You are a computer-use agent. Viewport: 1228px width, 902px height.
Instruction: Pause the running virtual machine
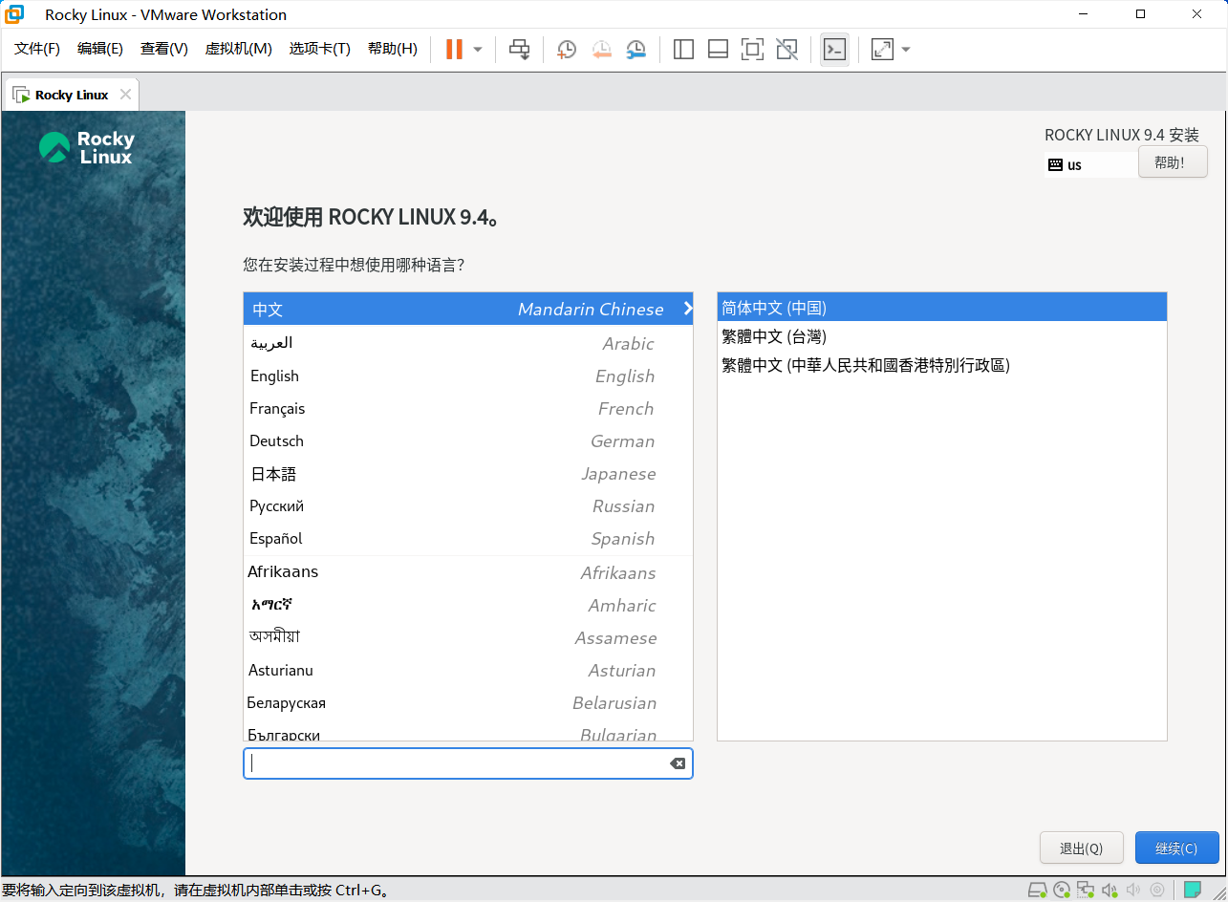click(x=454, y=49)
